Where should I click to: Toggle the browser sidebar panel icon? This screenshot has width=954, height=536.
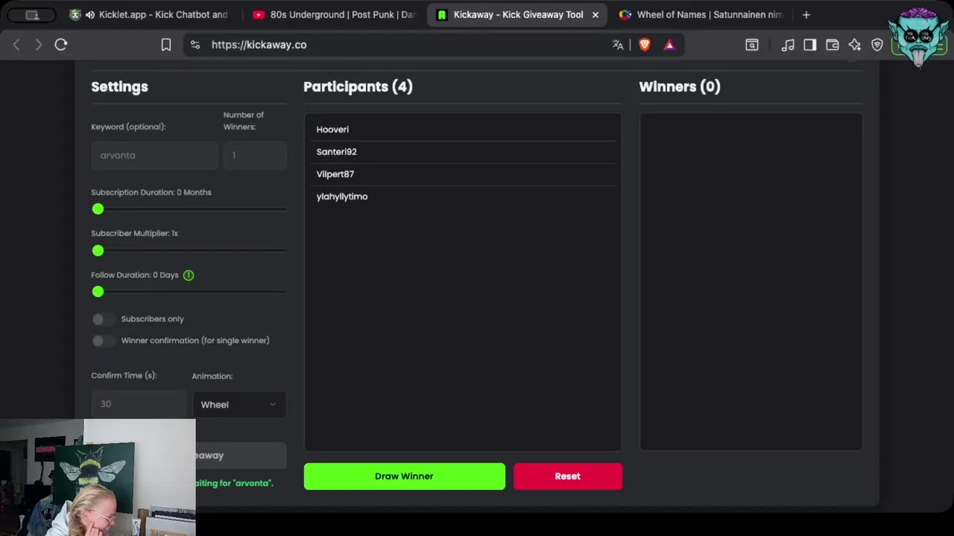810,45
